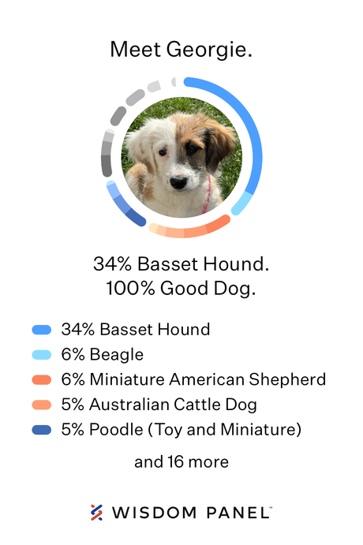Click the orange segments at ring bottom
The width and height of the screenshot is (363, 545).
point(189,230)
